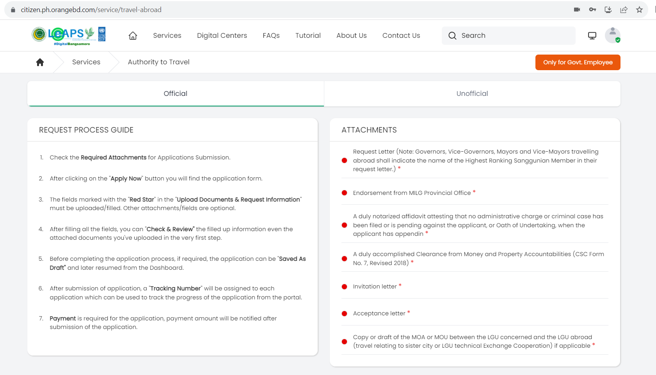This screenshot has height=375, width=656.
Task: Switch to the Unofficial tab
Action: (472, 94)
